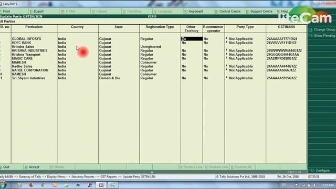Image resolution: width=336 pixels, height=189 pixels.
Task: Open the Windows Start menu orb
Action: coord(3,185)
